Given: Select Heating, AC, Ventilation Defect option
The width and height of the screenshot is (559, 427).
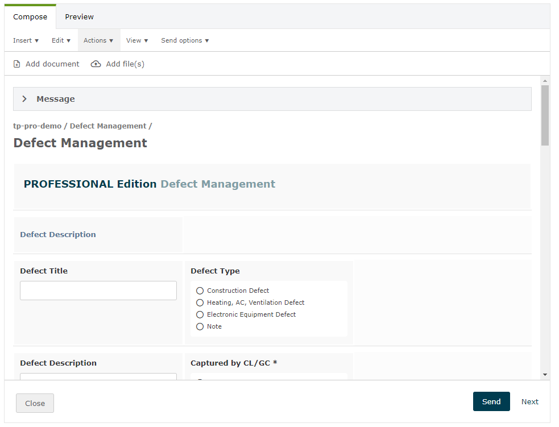Looking at the screenshot, I should click(200, 303).
